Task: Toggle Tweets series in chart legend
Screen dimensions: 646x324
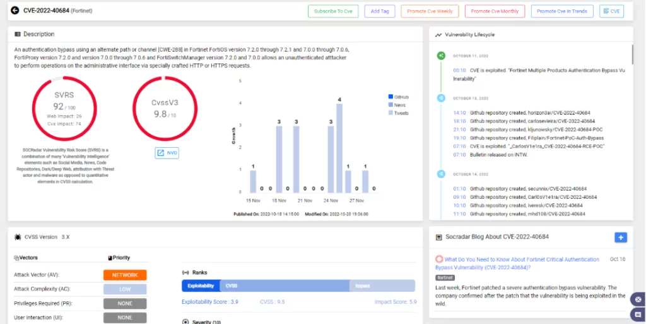Action: coord(398,113)
